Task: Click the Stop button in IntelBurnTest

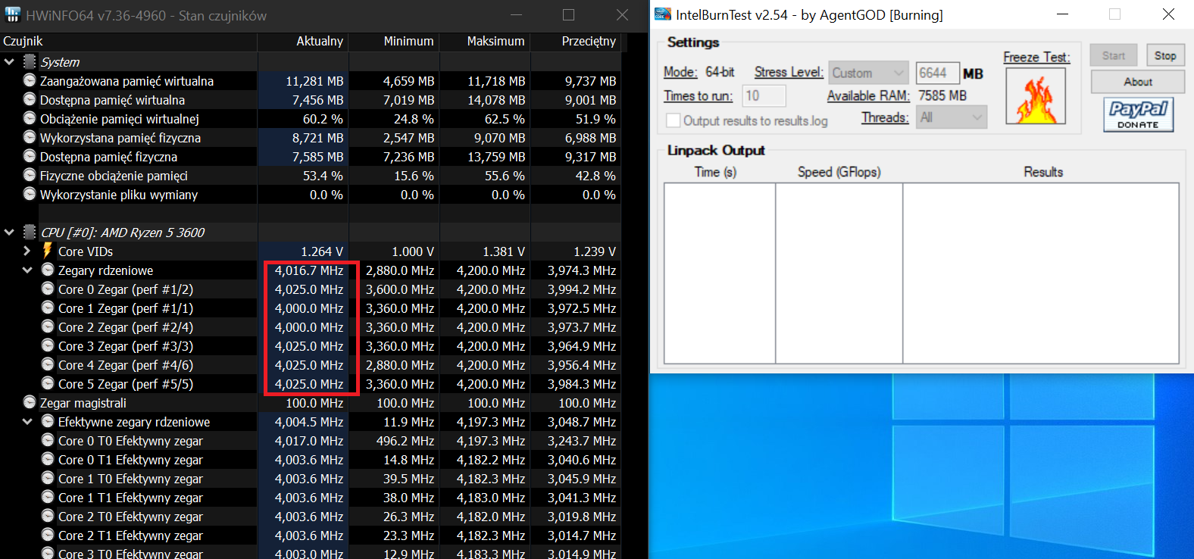Action: (1165, 55)
